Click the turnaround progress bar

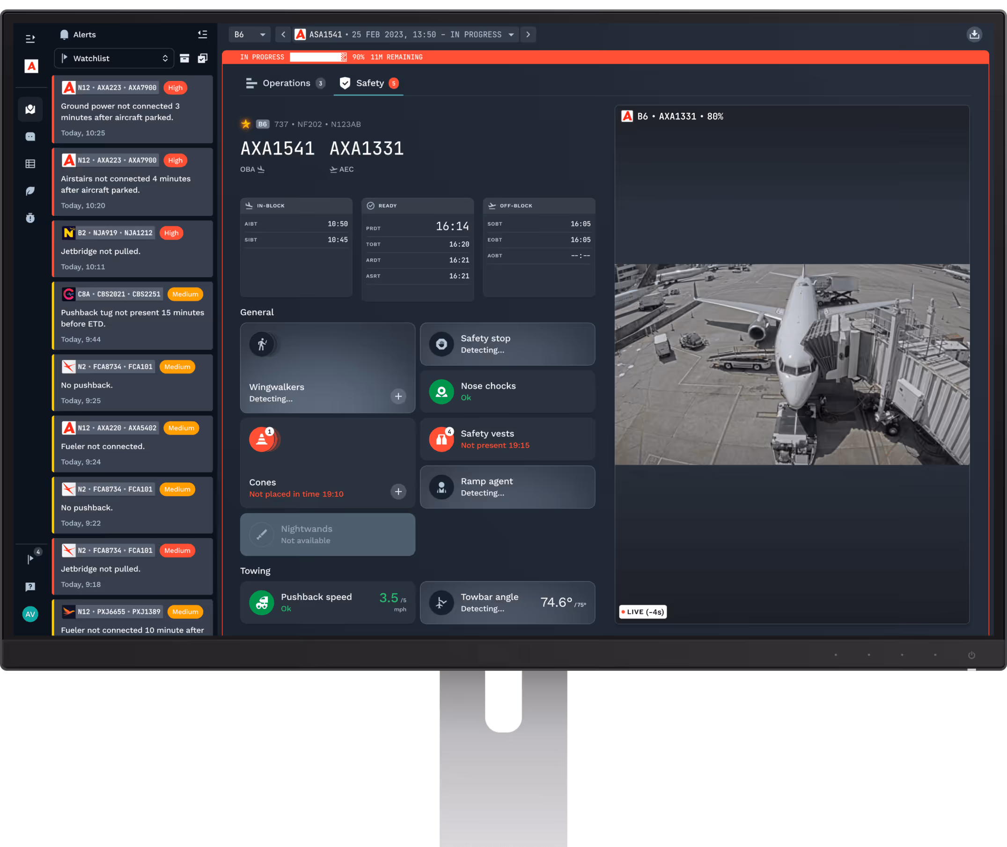coord(318,57)
